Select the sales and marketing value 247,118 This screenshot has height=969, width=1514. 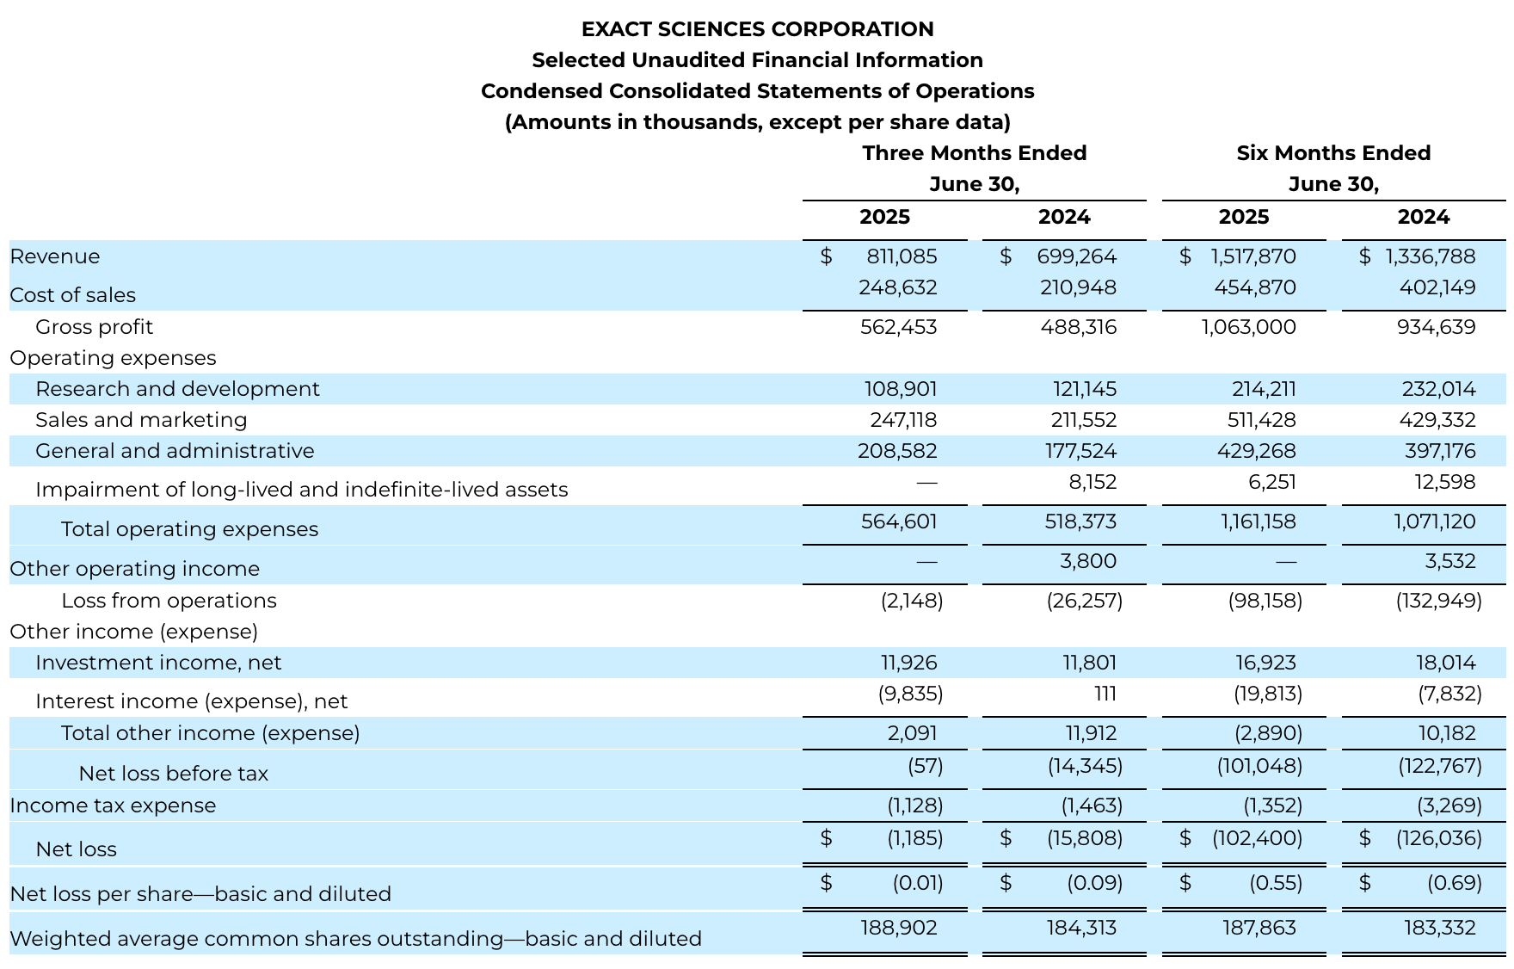pos(903,420)
